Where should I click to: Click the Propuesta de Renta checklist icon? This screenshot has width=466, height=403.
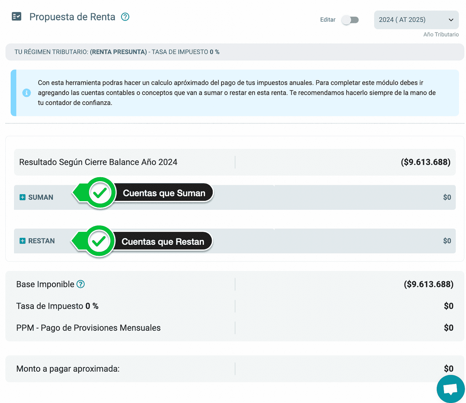tap(16, 16)
